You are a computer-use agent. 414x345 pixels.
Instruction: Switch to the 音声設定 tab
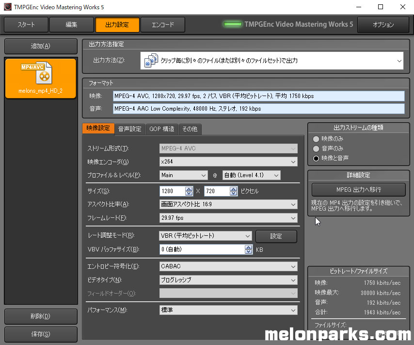129,129
